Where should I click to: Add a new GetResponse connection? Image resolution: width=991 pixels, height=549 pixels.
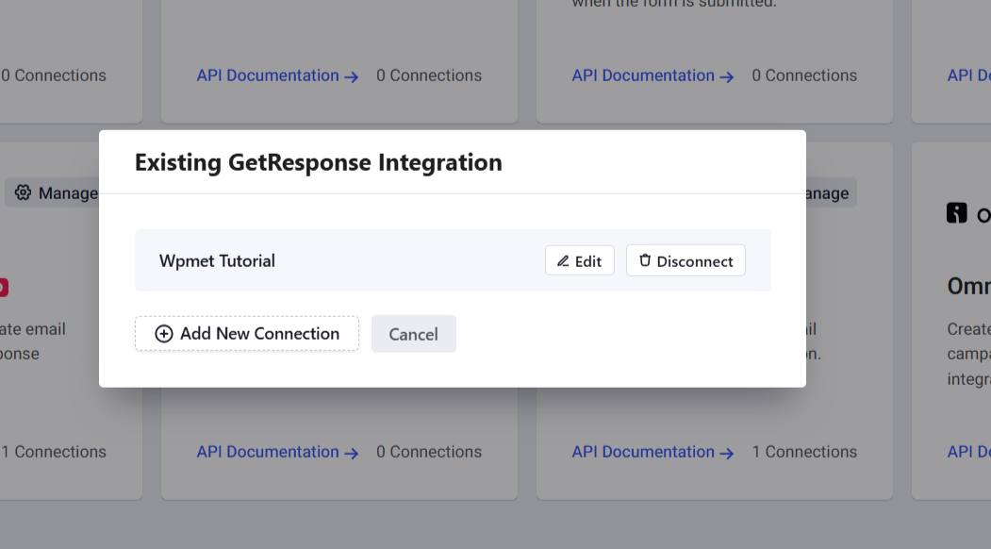[246, 333]
